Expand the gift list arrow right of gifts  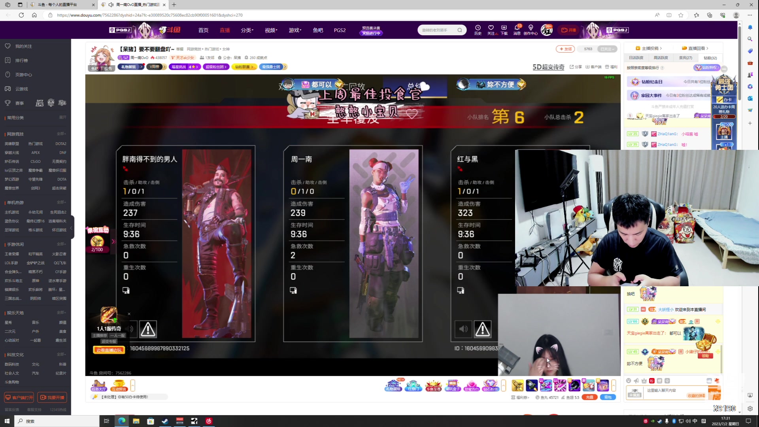tap(614, 385)
